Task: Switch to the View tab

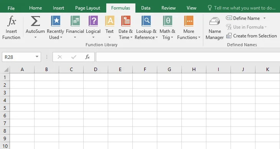Action: pos(191,8)
